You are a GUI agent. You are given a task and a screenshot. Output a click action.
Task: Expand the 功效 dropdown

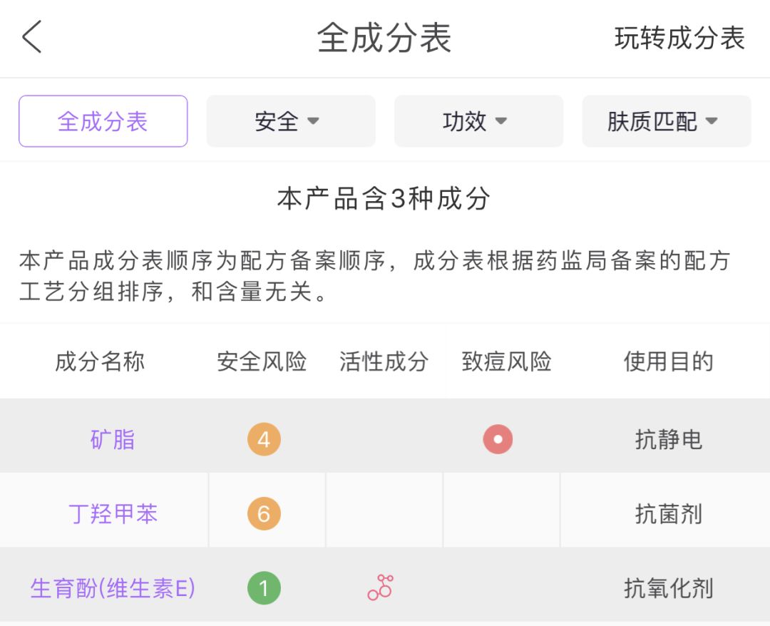click(478, 120)
